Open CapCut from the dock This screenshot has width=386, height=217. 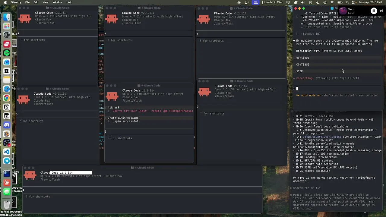pyautogui.click(x=7, y=71)
